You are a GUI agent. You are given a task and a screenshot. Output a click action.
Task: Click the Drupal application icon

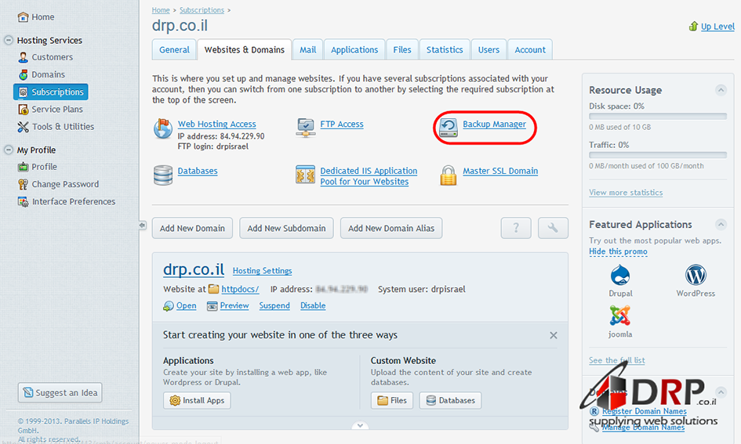coord(620,276)
